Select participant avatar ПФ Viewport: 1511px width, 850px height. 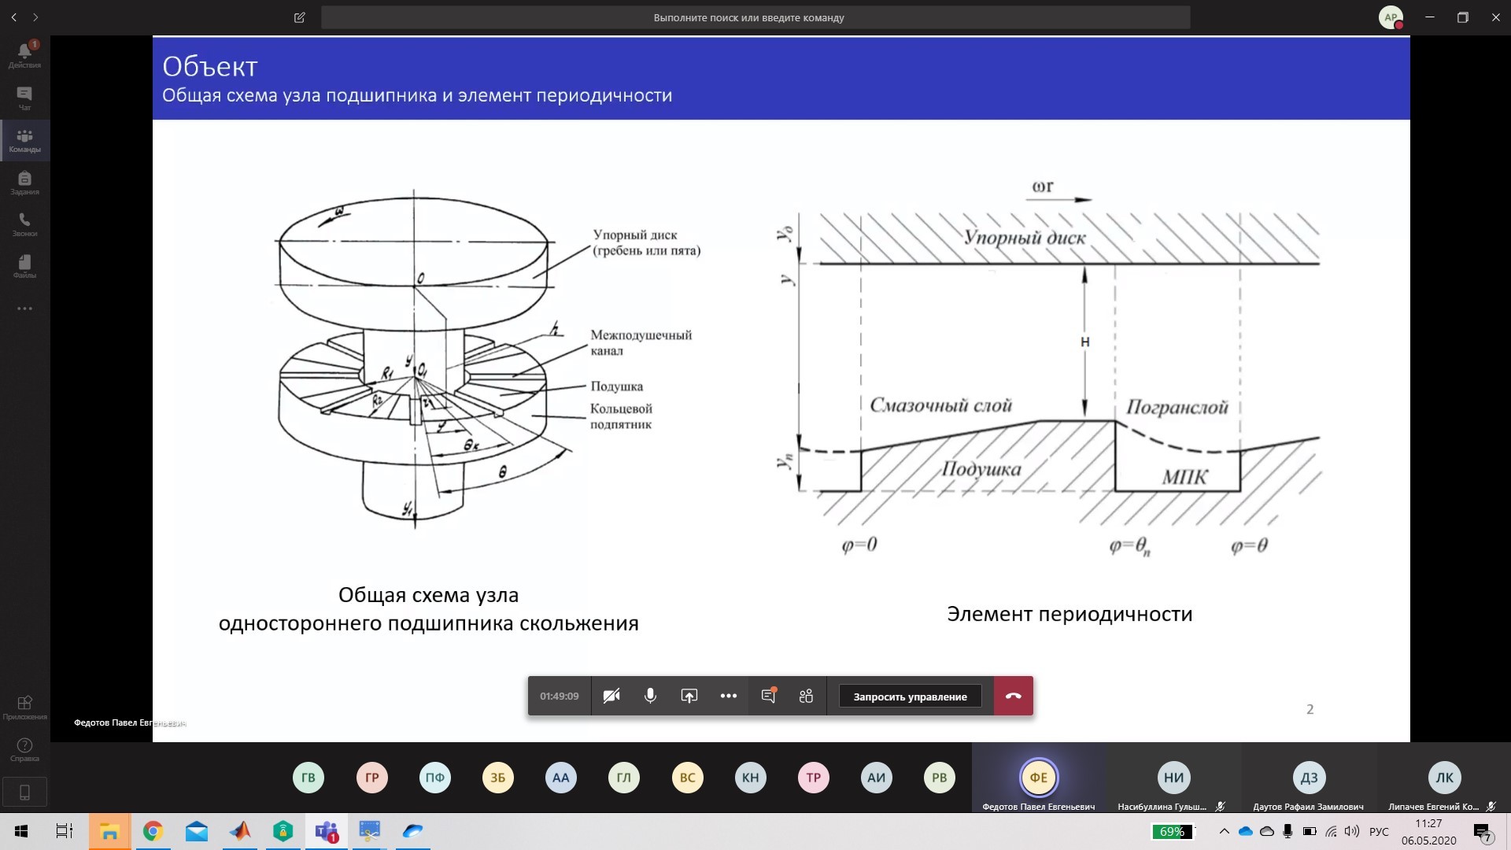click(434, 778)
